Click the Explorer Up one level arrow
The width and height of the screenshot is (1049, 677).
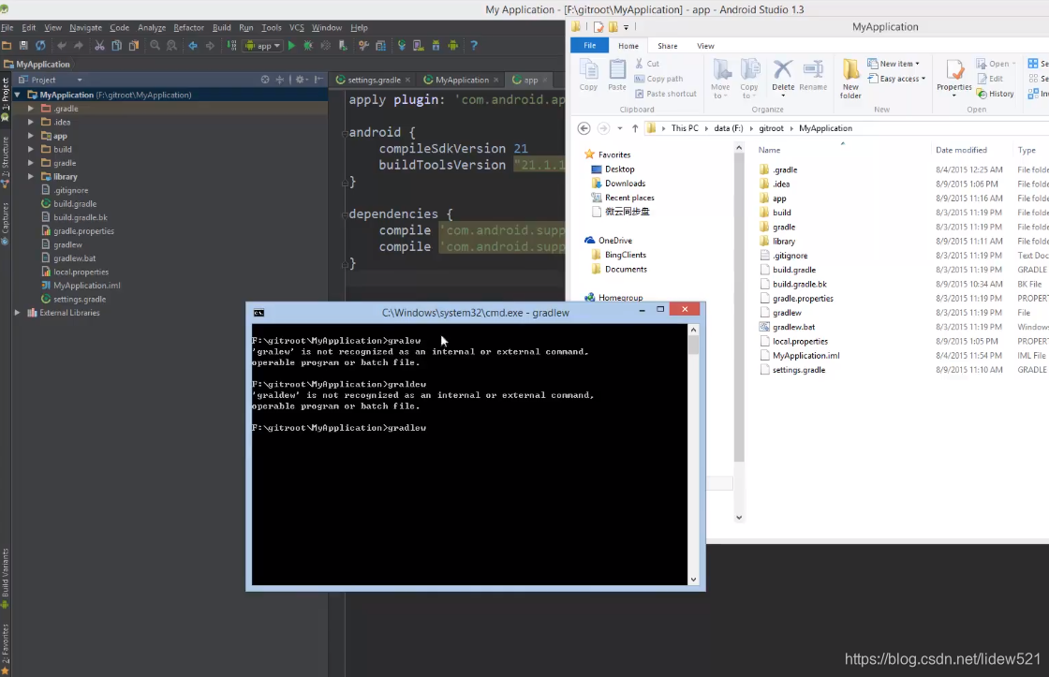(x=635, y=127)
